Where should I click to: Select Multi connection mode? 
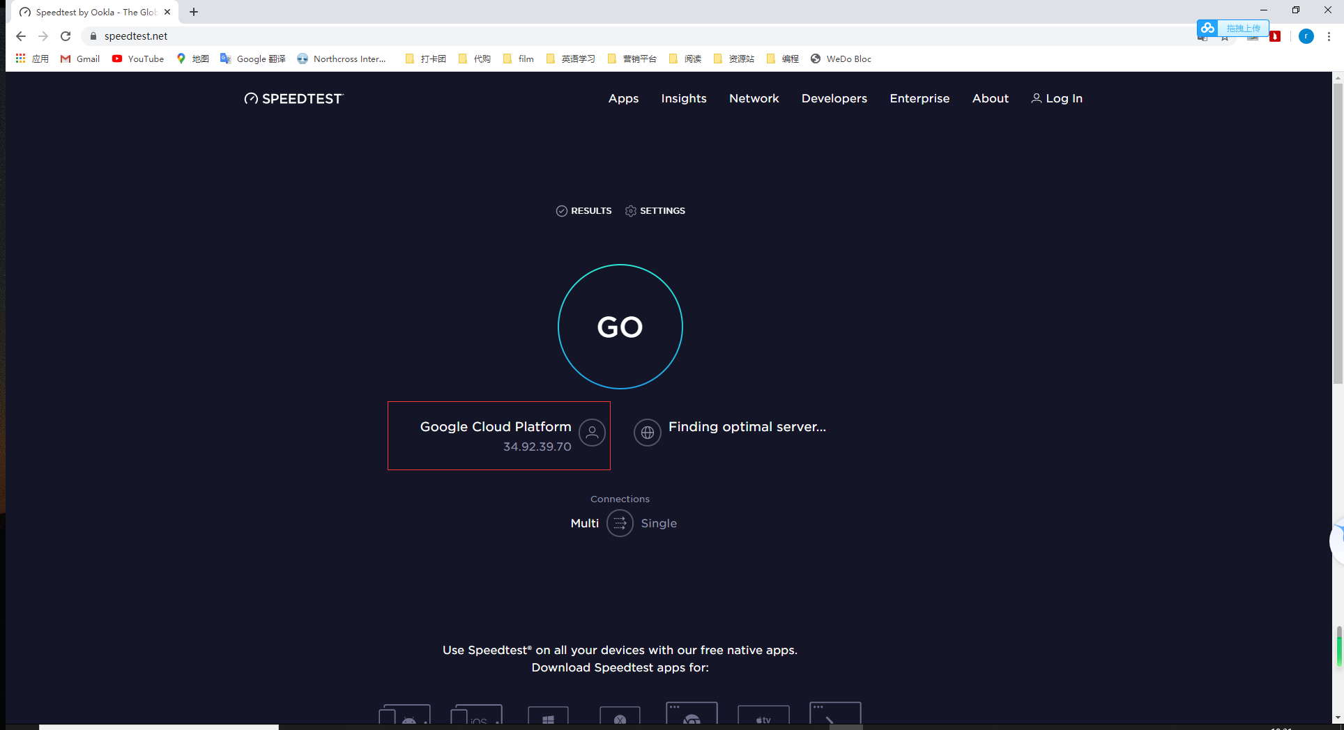(x=584, y=523)
